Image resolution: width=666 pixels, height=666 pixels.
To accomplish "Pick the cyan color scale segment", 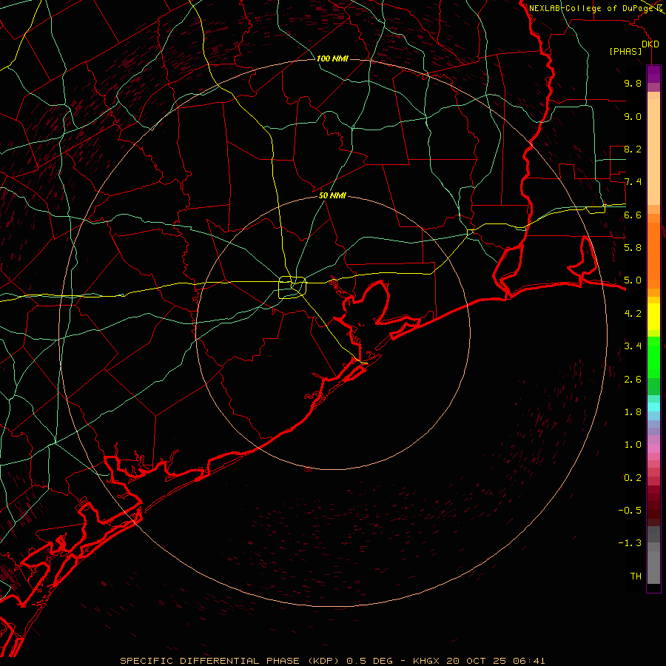I will pos(653,407).
